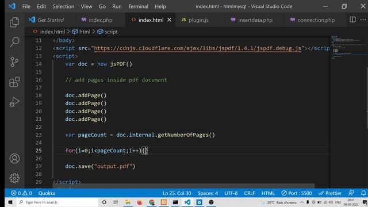Open the jspdf CDN link on line 12
Viewport: 368px width, 207px height.
point(197,48)
